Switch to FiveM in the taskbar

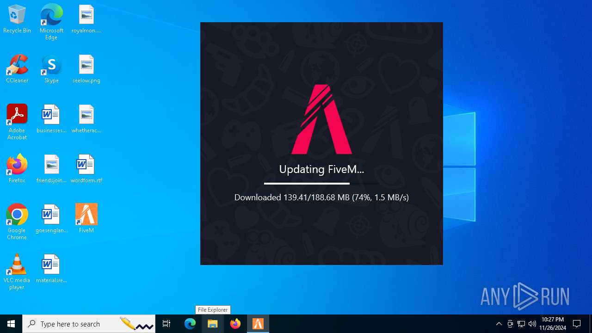click(258, 324)
